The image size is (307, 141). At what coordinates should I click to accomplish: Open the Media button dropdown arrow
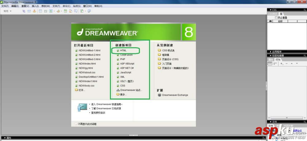click(61, 11)
